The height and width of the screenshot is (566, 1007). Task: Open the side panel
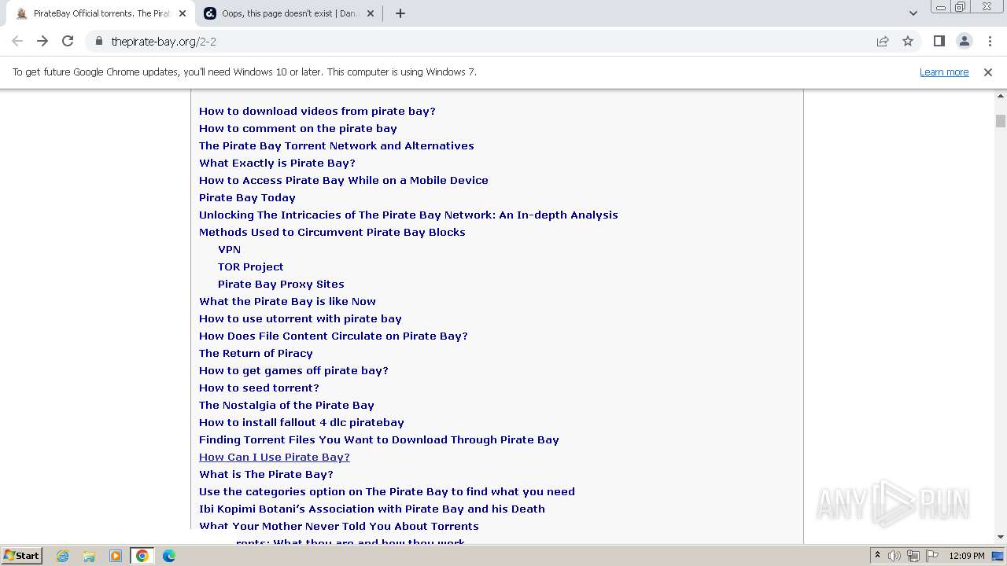(x=939, y=41)
